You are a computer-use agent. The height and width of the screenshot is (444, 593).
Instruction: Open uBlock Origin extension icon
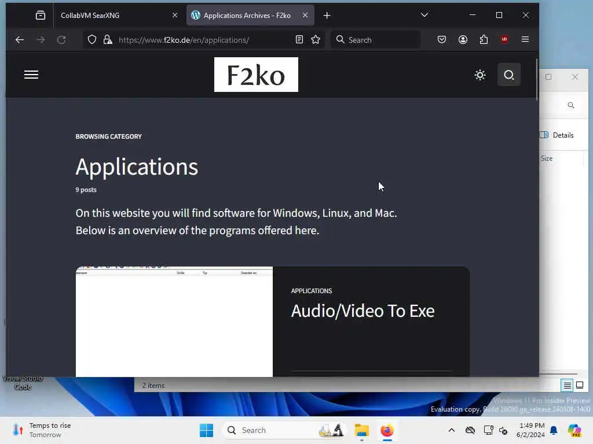504,39
